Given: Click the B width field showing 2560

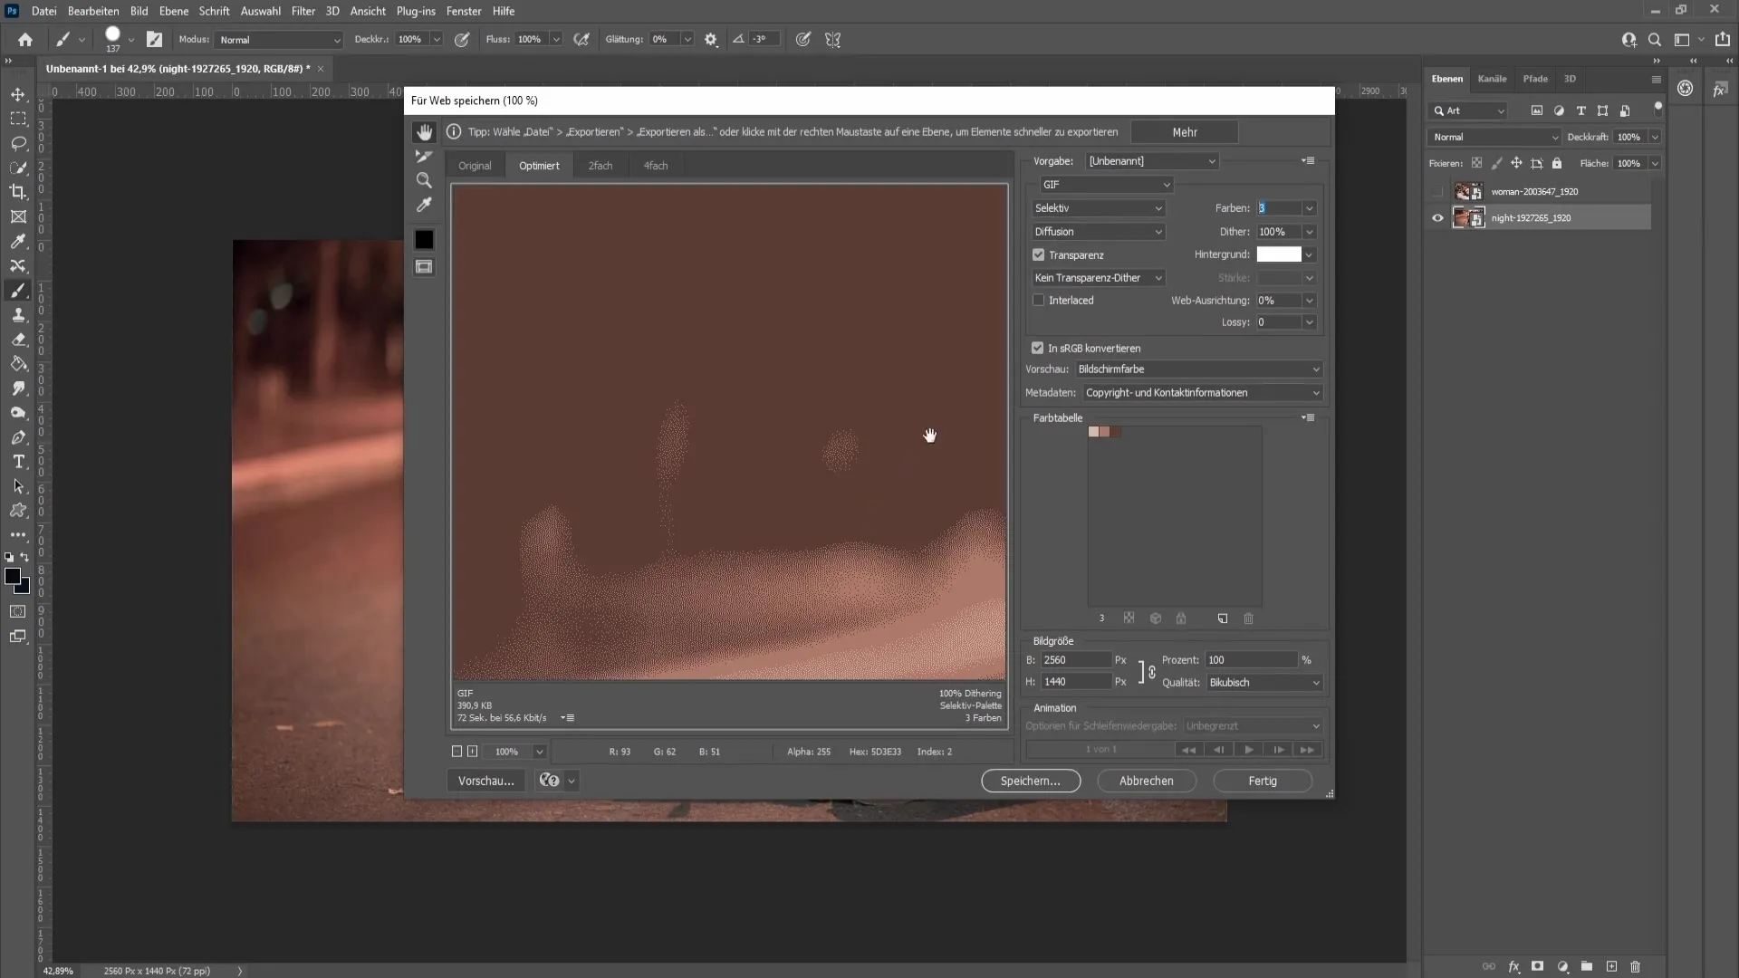Looking at the screenshot, I should [x=1075, y=660].
